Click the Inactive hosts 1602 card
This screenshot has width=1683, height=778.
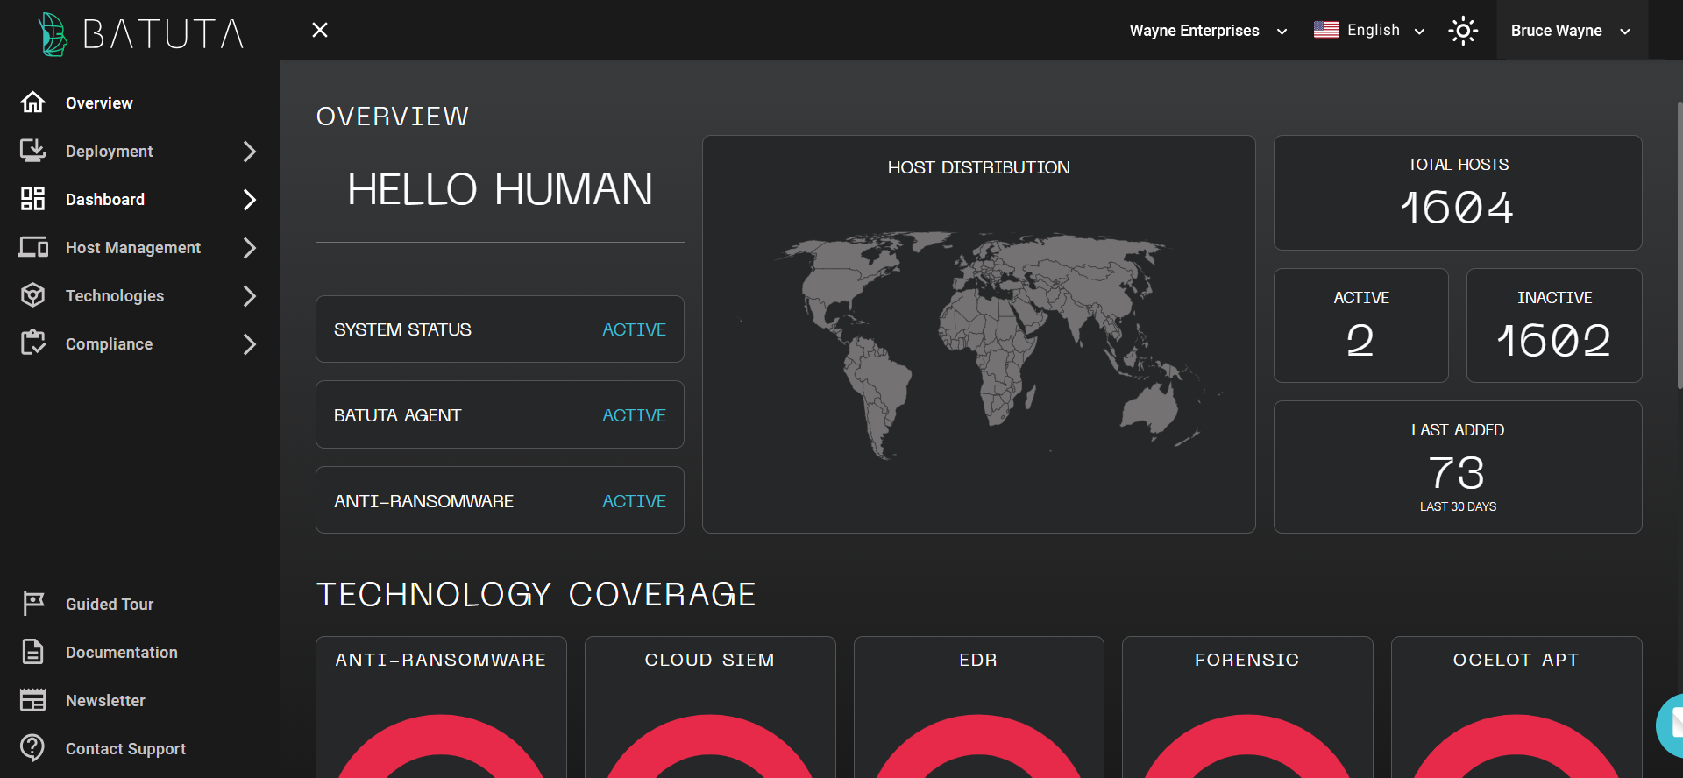(1553, 325)
